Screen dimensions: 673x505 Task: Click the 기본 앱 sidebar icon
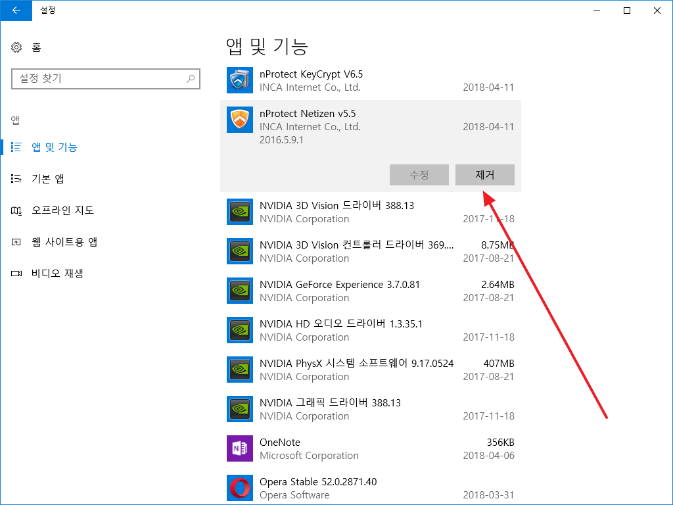pyautogui.click(x=16, y=179)
